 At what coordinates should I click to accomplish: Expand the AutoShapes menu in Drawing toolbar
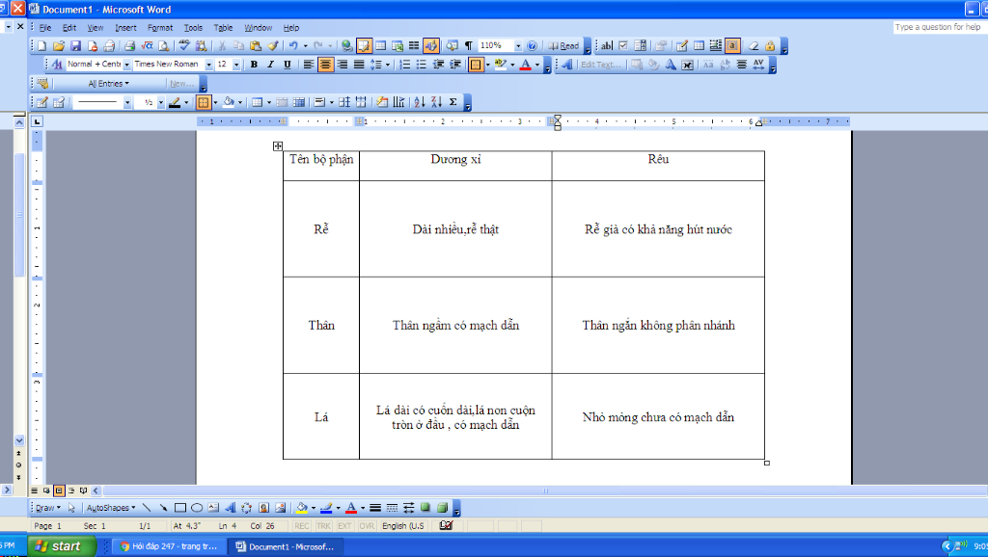110,508
